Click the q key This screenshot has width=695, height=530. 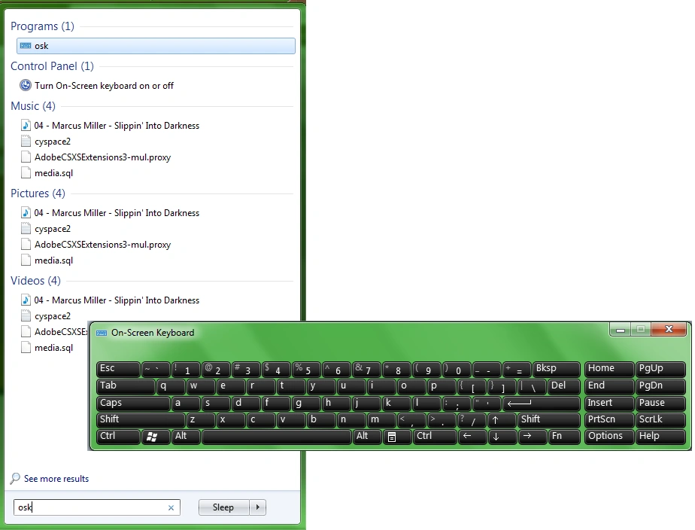point(171,386)
